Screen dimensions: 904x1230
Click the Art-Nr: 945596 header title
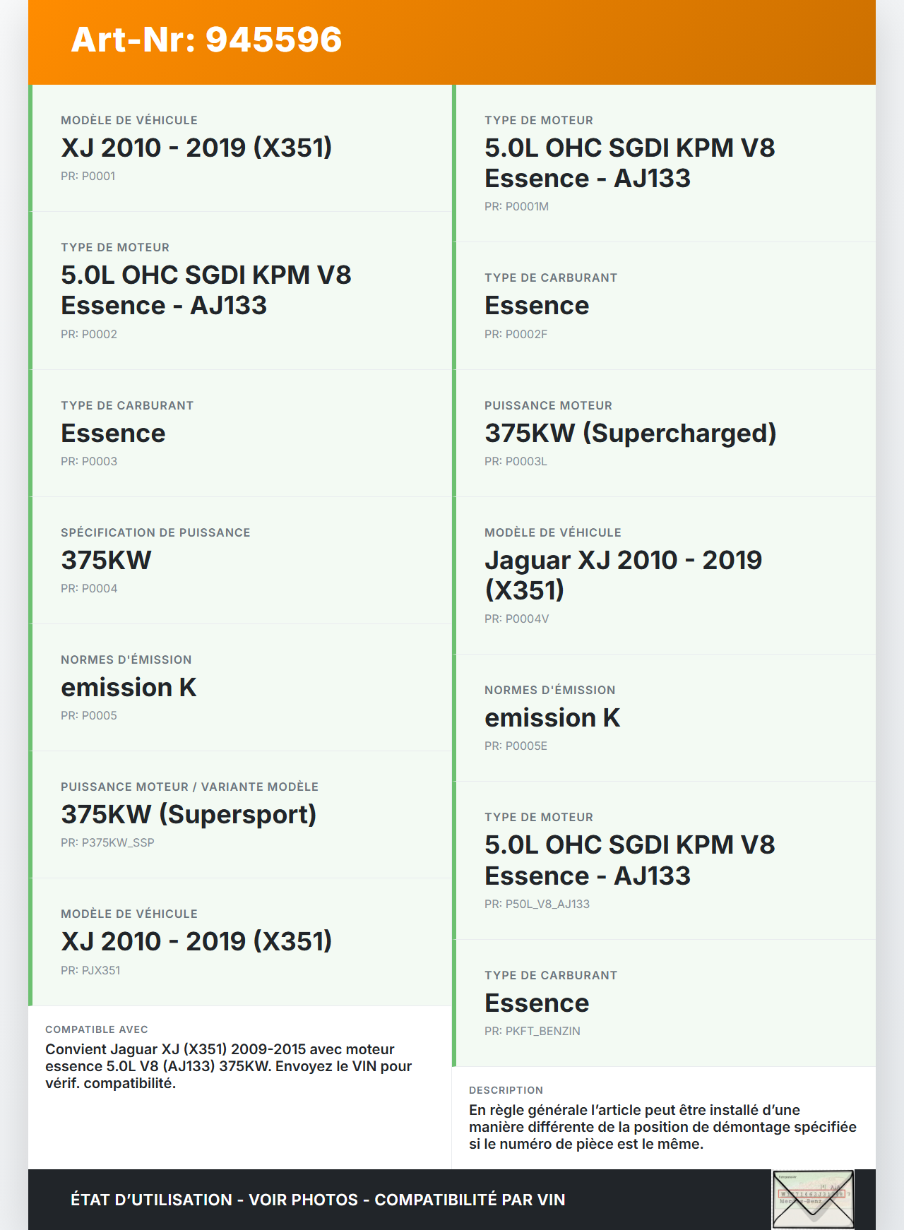click(206, 40)
